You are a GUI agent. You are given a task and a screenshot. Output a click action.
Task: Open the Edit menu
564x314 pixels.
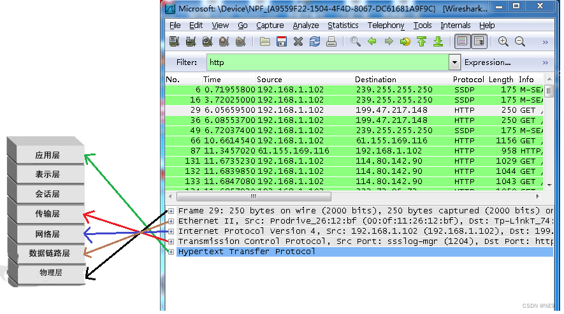point(196,25)
